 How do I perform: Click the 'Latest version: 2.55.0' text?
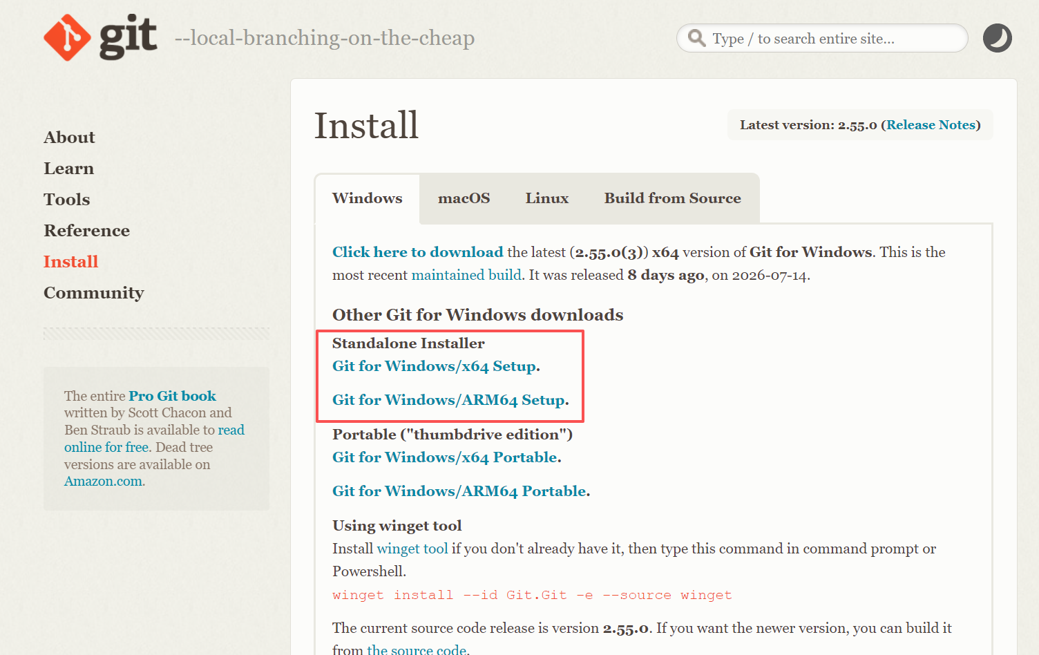click(x=808, y=125)
